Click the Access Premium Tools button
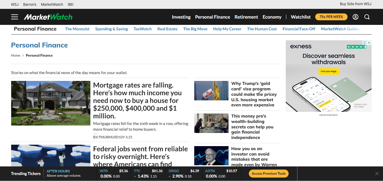Screen dimensions: 383x181 click(269, 174)
